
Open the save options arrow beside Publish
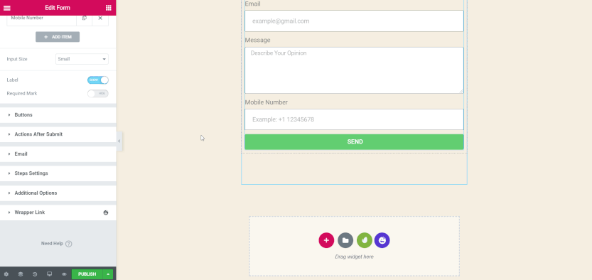pos(108,274)
